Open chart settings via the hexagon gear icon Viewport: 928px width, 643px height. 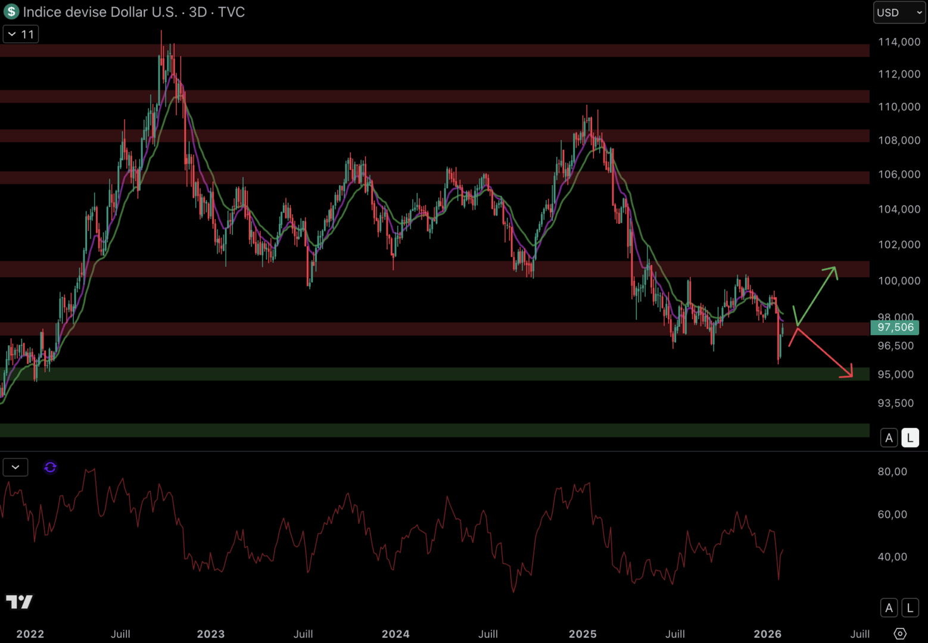[900, 633]
